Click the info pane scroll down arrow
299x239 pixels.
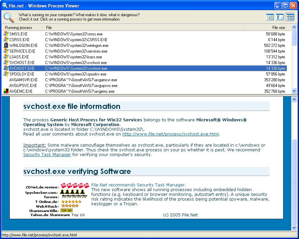(294, 228)
